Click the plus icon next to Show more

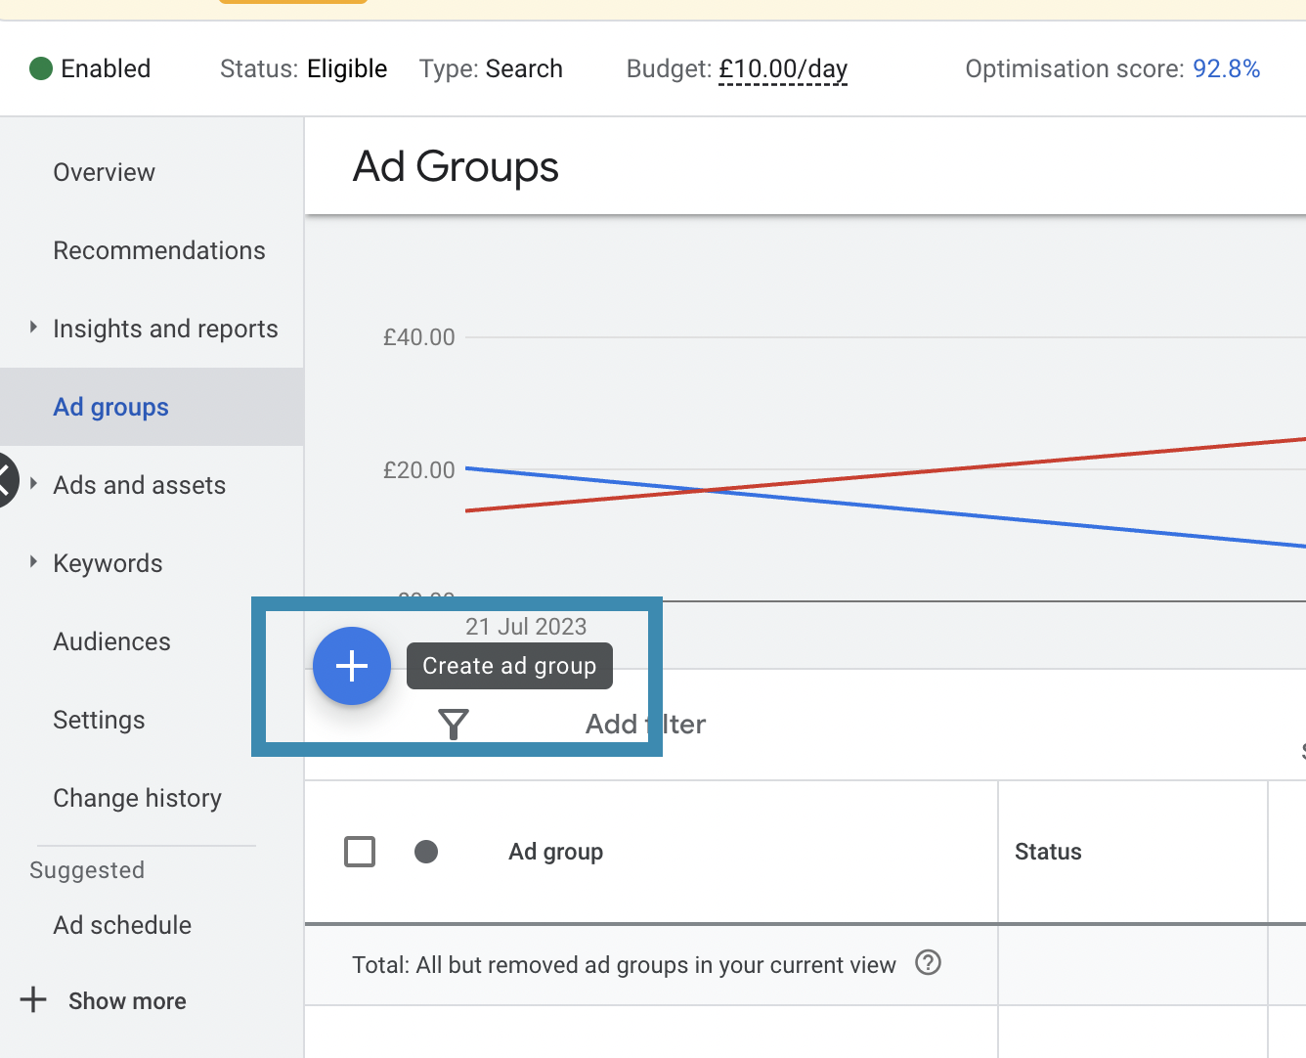tap(33, 1000)
